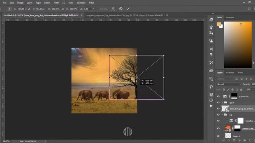Click the rotation angle input field
Screen dimensions: 255x143
coord(88,9)
